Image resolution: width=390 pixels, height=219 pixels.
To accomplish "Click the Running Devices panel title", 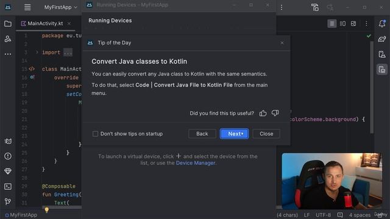I will 110,21.
